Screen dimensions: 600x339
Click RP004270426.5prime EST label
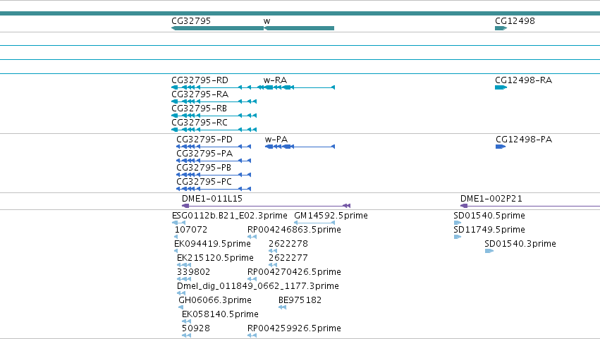coord(294,273)
